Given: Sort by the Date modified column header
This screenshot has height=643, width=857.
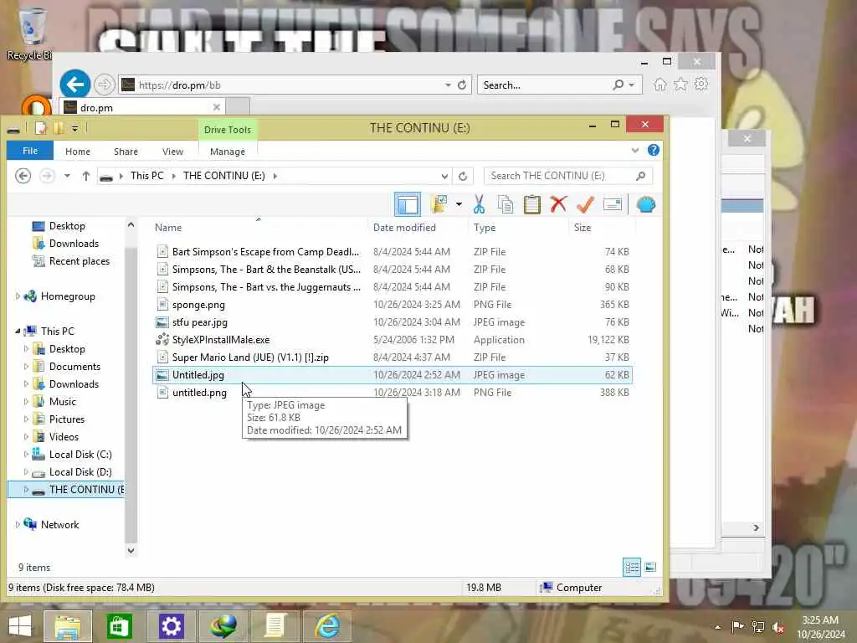Looking at the screenshot, I should [404, 228].
